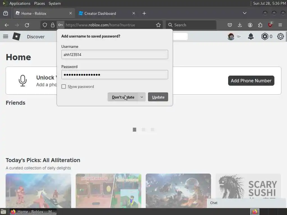The image size is (287, 215).
Task: Open the Robux balance icon
Action: click(265, 36)
